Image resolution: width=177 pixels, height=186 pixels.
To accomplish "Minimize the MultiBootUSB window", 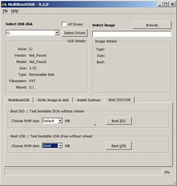I will (160, 5).
